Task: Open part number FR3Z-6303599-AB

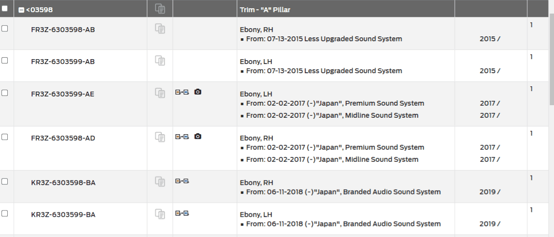Action: 63,62
